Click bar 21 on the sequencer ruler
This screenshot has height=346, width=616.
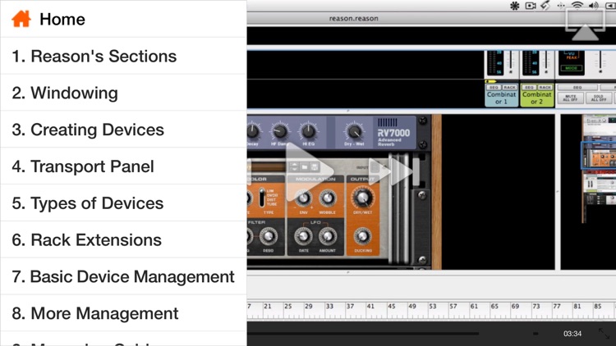click(268, 307)
